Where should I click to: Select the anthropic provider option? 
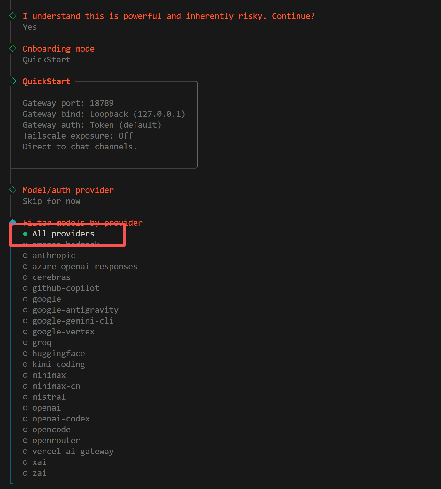click(49, 256)
